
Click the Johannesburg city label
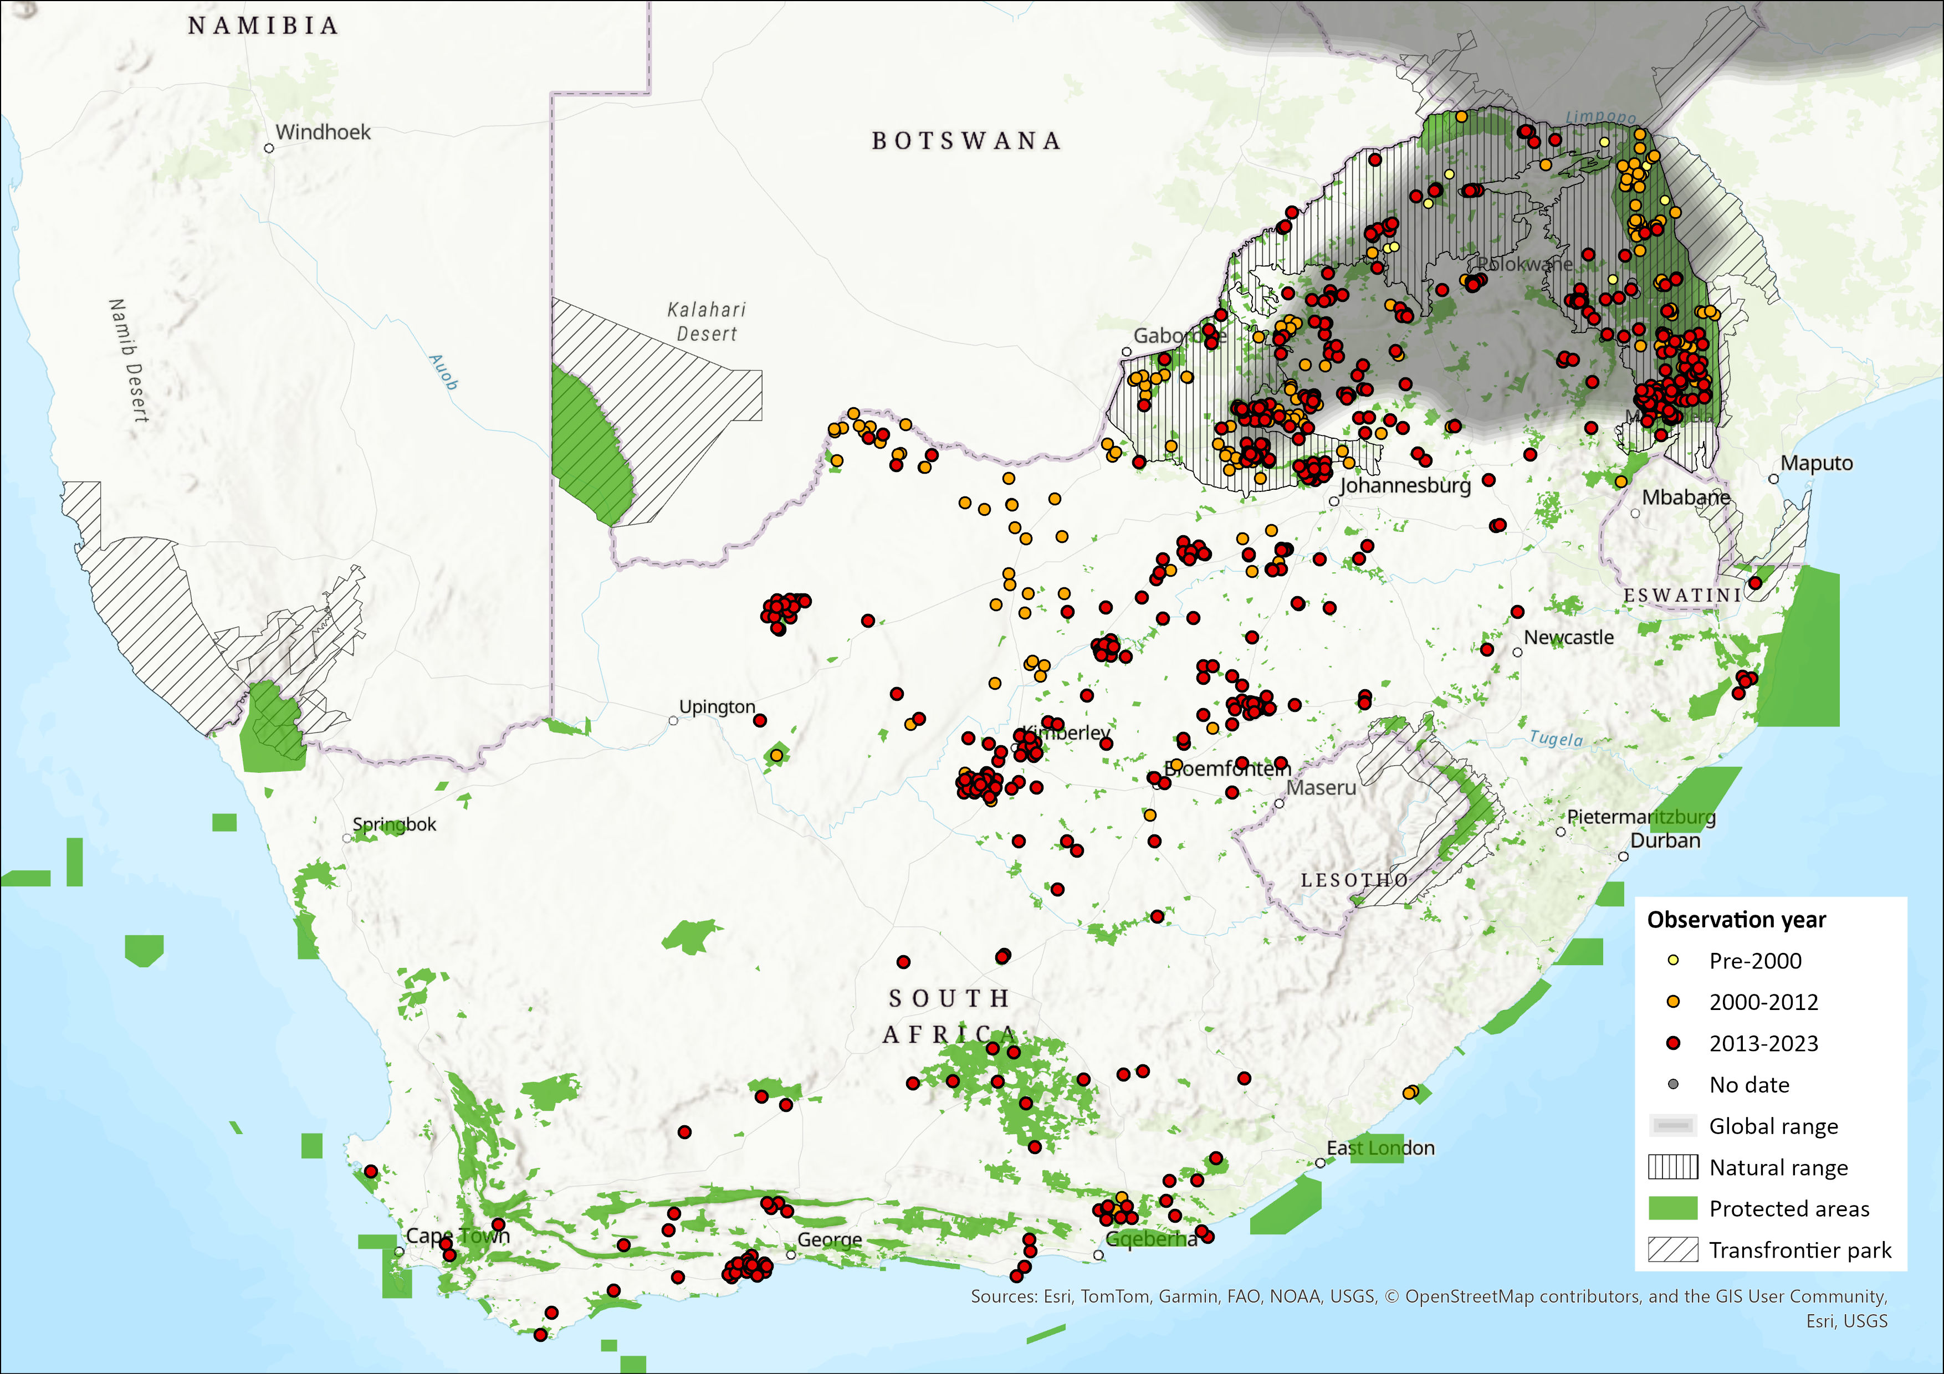tap(1405, 485)
